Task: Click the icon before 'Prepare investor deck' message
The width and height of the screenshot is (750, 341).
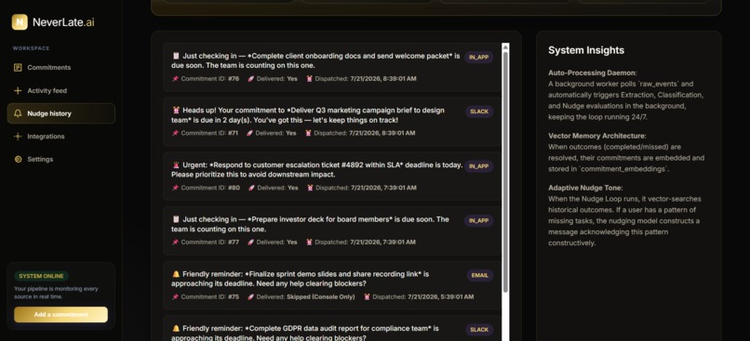Action: pos(176,219)
